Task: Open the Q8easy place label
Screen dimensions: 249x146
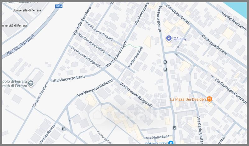Action: pyautogui.click(x=180, y=39)
